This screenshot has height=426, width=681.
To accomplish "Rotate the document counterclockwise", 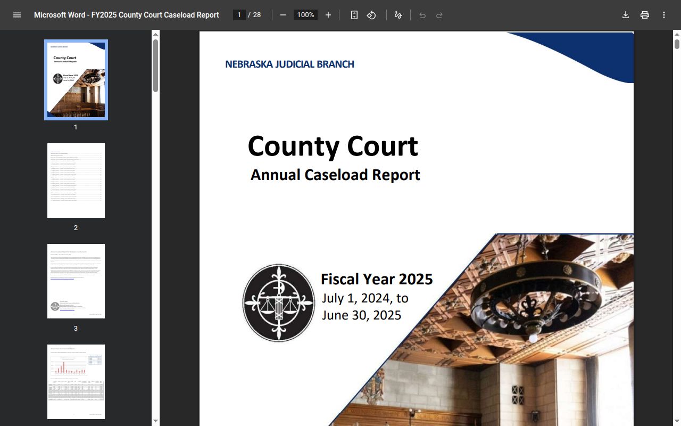I will click(x=371, y=15).
